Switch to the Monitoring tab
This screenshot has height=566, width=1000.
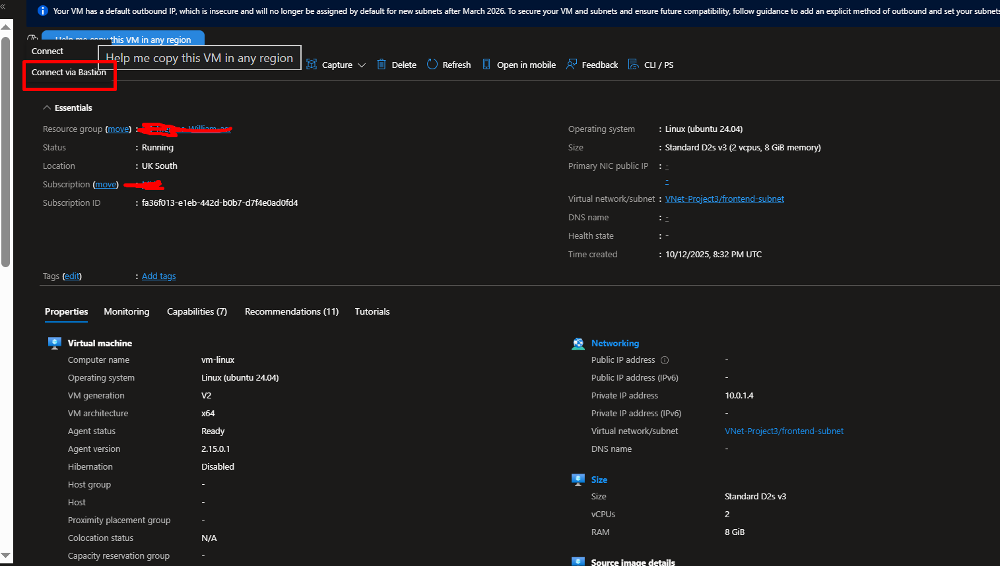coord(127,312)
